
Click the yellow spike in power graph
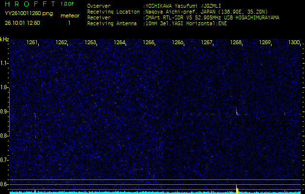237,189
